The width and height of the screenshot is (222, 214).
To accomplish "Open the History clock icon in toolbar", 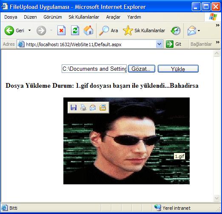I will coord(176,31).
